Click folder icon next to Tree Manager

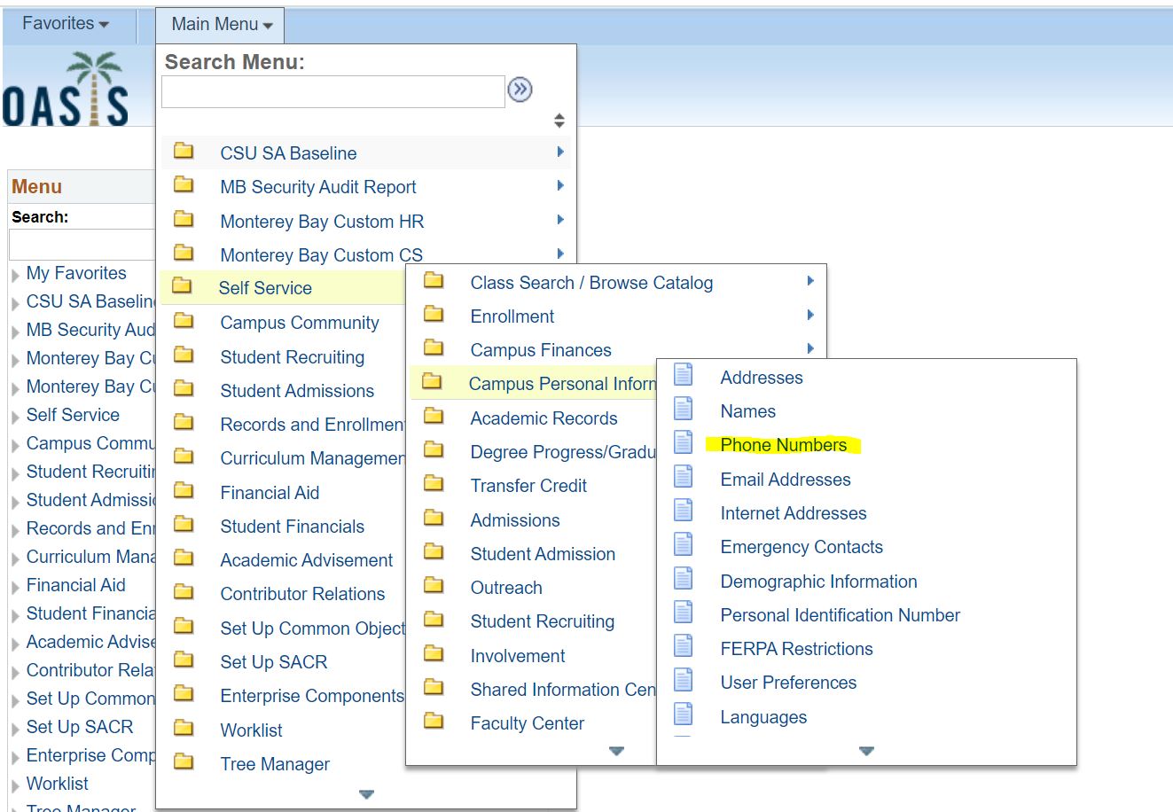[x=184, y=762]
